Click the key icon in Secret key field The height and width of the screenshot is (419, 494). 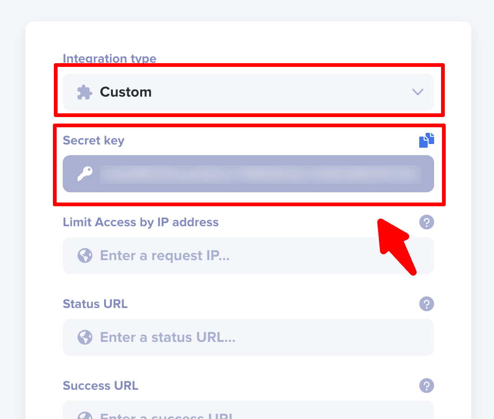[x=84, y=174]
